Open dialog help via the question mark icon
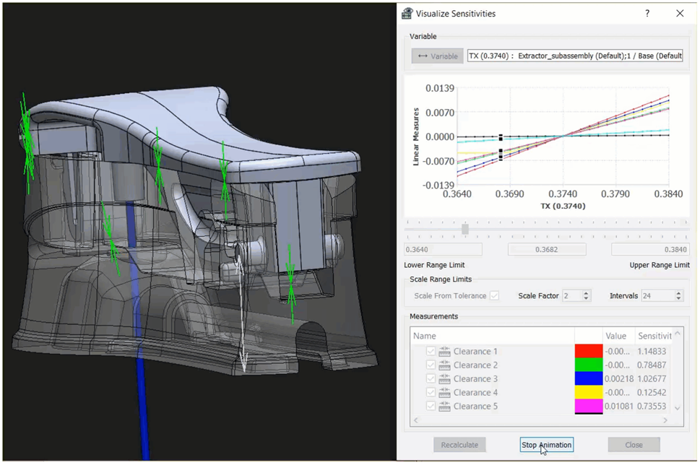 pos(647,13)
